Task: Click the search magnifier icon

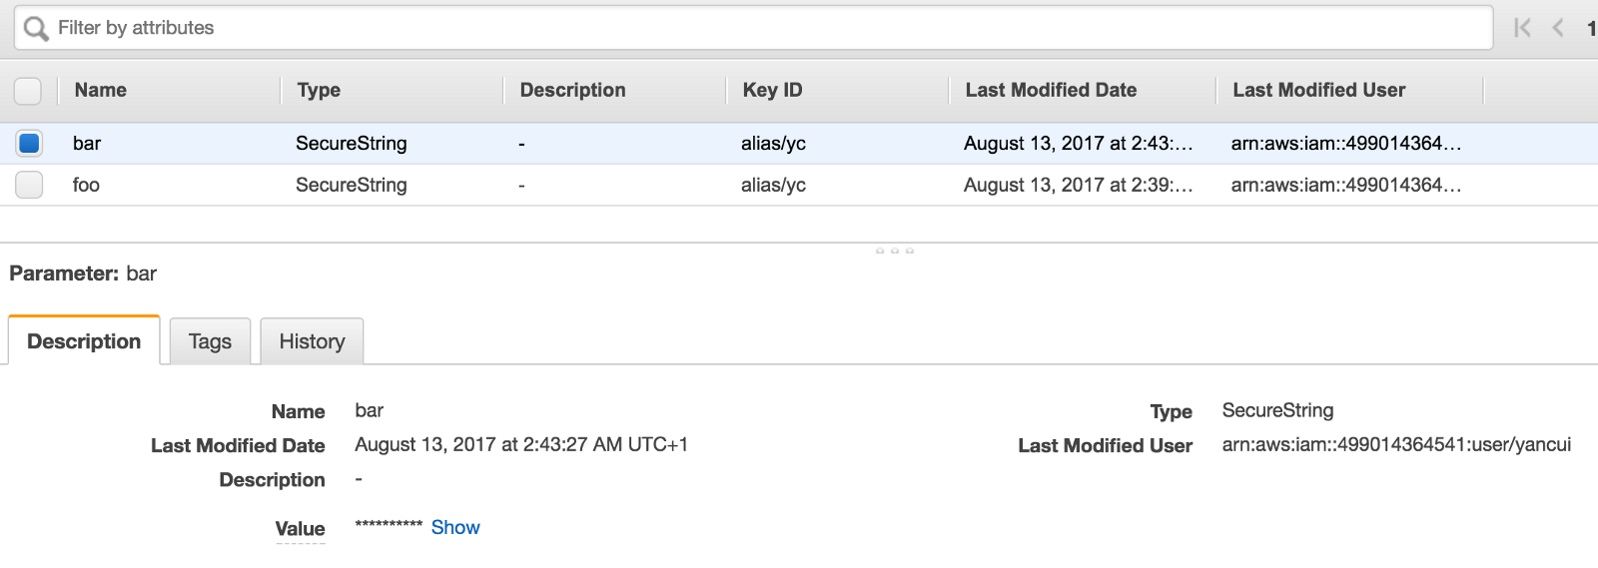Action: [36, 29]
